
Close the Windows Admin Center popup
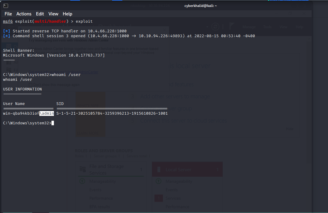coord(164,30)
